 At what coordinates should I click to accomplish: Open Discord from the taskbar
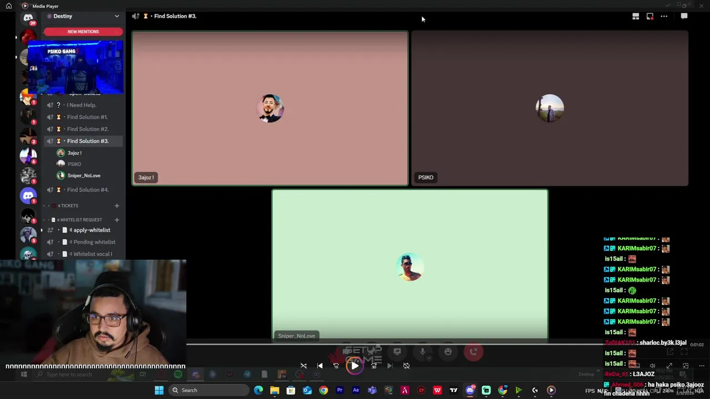click(x=470, y=390)
